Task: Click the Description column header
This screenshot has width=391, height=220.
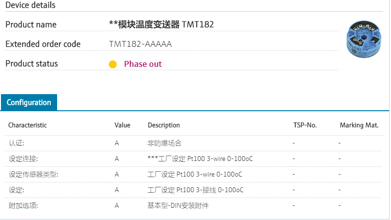Action: coord(164,125)
